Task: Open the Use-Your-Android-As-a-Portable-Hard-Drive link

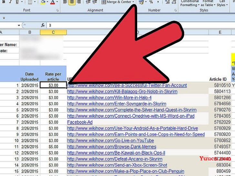Action: [132, 128]
